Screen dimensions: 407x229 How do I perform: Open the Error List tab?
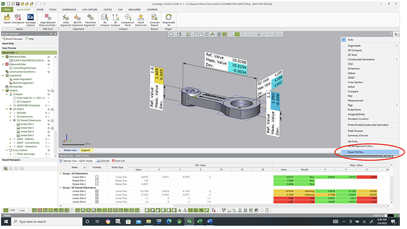click(x=118, y=161)
